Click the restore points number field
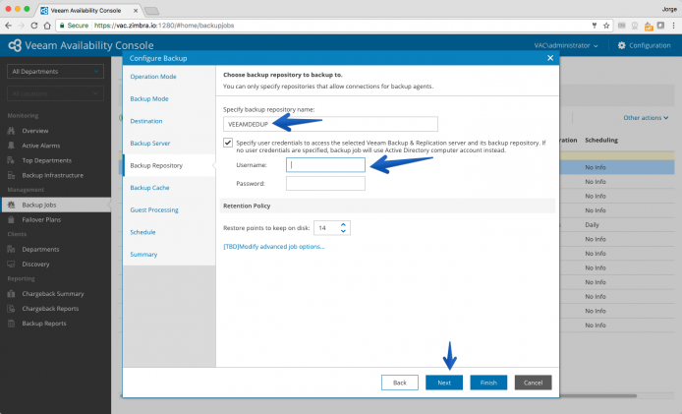Viewport: 682px width, 414px height. (326, 228)
